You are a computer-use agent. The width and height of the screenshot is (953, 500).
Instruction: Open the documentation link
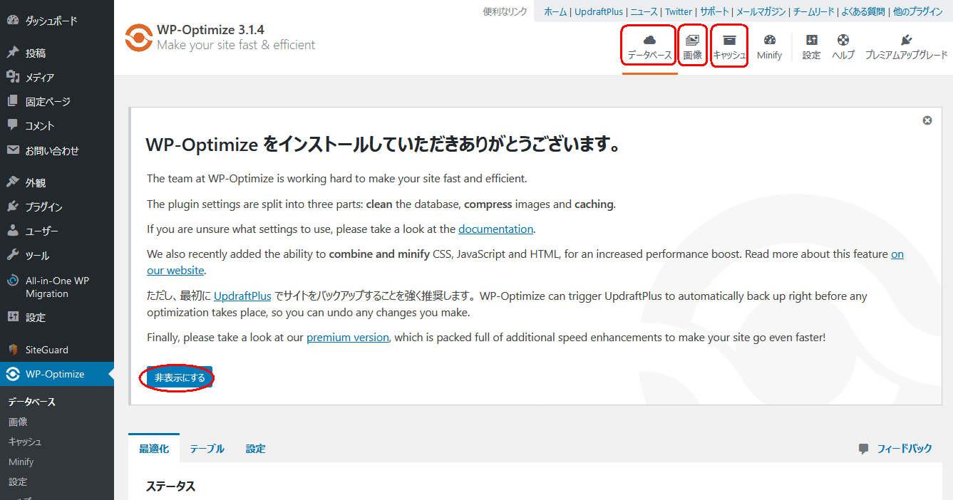(496, 229)
